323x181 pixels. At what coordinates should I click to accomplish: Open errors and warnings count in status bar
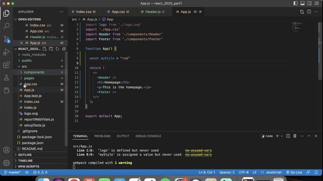click(x=40, y=172)
